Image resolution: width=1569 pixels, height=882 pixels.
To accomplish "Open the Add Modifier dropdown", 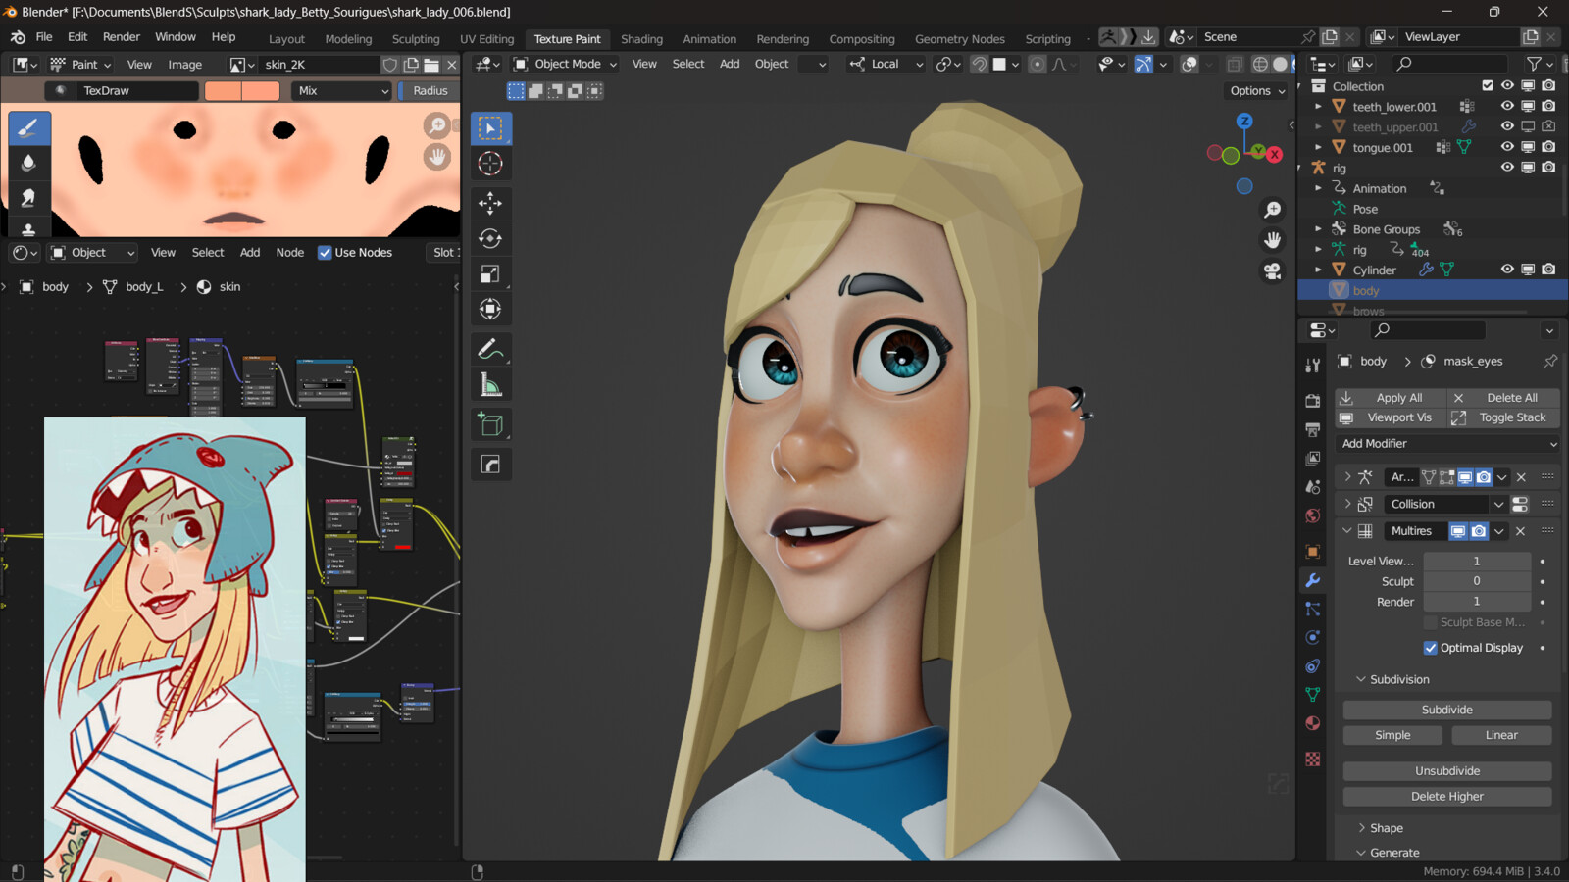I will [1447, 444].
